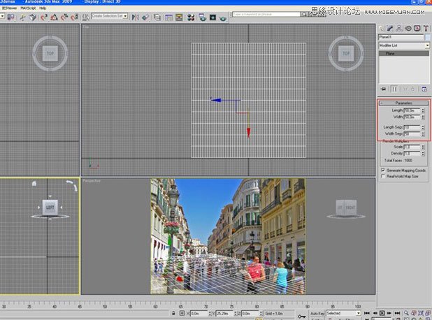Click the Configure Modifier Sets icon
This screenshot has height=320, width=432.
424,89
